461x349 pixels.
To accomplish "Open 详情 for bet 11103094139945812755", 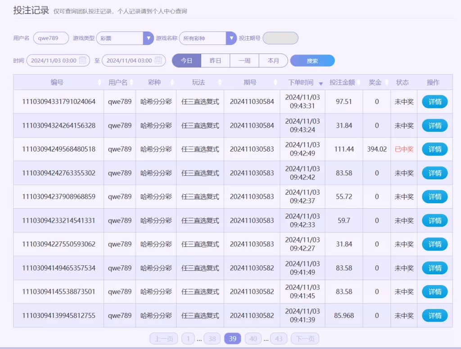I will (x=435, y=316).
